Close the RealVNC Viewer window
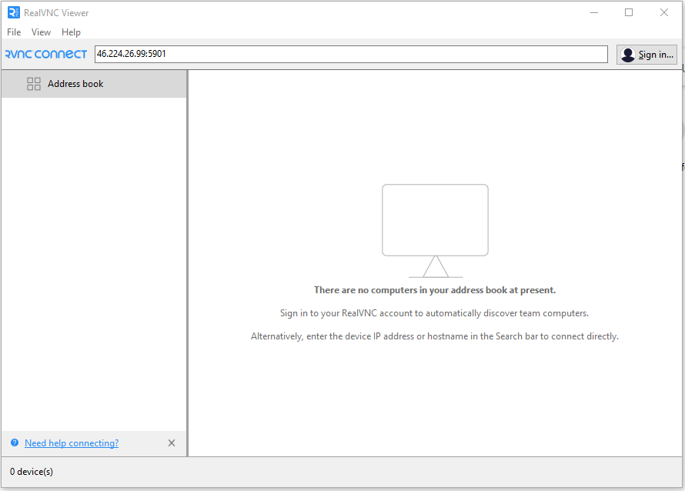 click(664, 12)
